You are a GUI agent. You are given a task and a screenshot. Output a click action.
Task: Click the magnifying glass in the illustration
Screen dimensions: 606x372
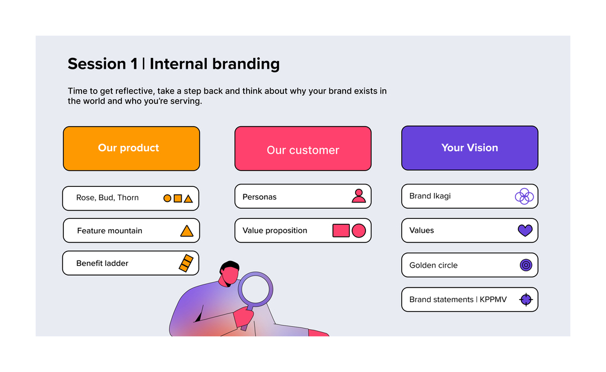pyautogui.click(x=255, y=289)
